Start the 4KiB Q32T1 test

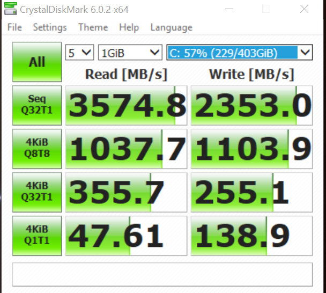pos(37,192)
